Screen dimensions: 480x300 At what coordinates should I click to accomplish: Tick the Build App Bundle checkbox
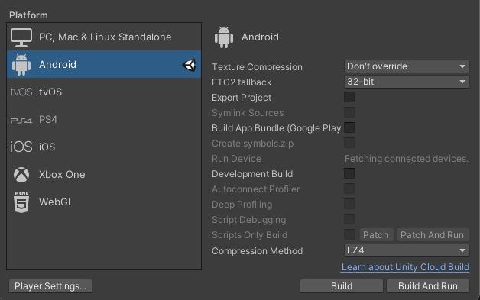pos(349,127)
